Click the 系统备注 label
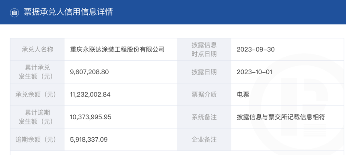 tap(204, 117)
